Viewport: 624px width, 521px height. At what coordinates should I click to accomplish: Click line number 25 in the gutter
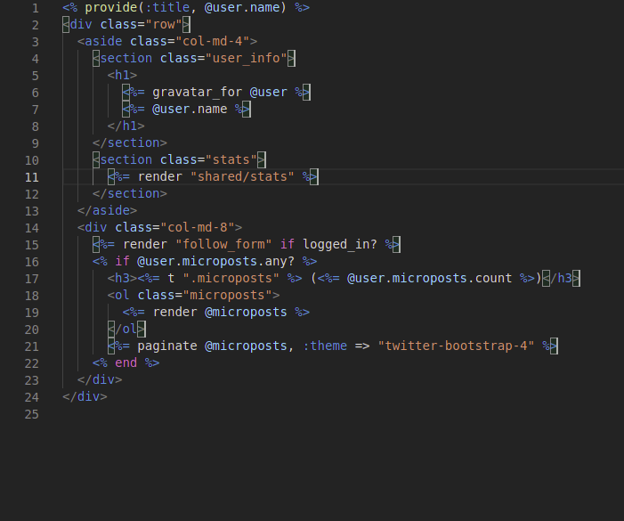(32, 414)
